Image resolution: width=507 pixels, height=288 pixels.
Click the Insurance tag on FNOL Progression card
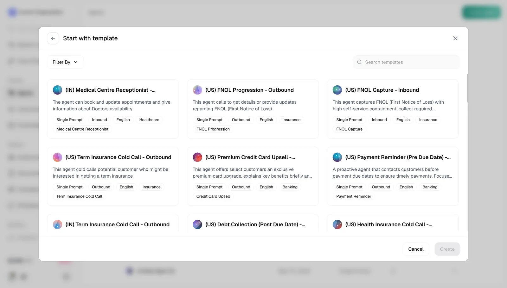point(292,120)
